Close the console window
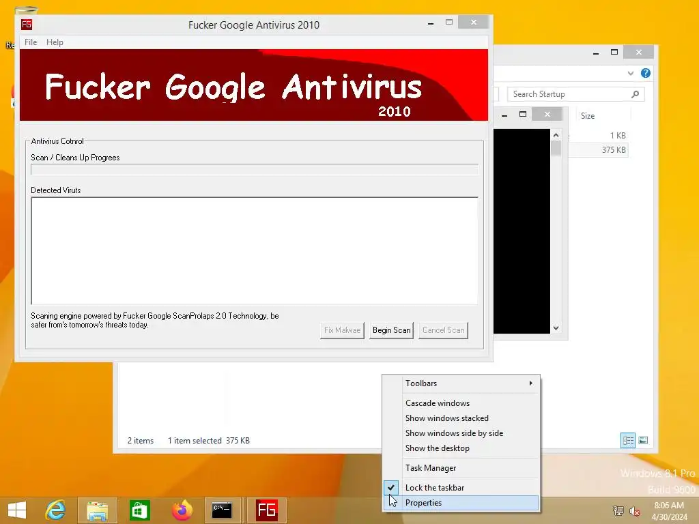Image resolution: width=699 pixels, height=524 pixels. [547, 115]
